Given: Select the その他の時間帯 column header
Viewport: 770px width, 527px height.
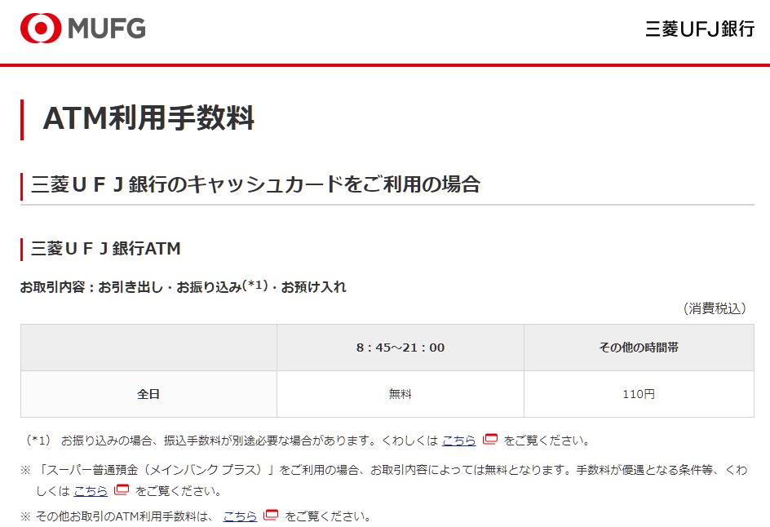Looking at the screenshot, I should coord(639,348).
